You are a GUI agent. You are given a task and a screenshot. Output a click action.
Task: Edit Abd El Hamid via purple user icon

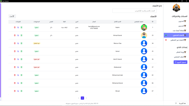click(18, 59)
